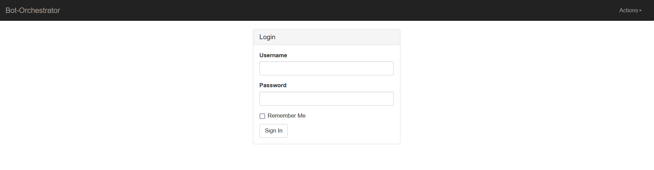Focus the Username input field

pos(326,68)
